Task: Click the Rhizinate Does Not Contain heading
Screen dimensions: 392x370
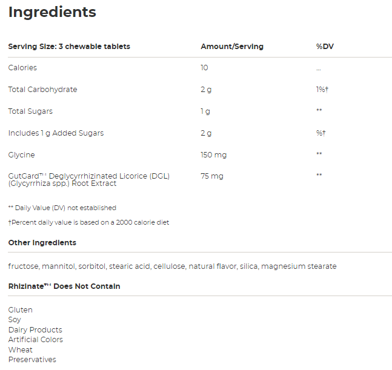Action: (64, 286)
